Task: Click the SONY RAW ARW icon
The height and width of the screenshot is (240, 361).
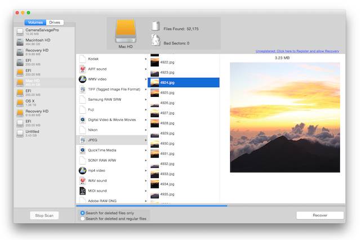Action: pyautogui.click(x=82, y=161)
